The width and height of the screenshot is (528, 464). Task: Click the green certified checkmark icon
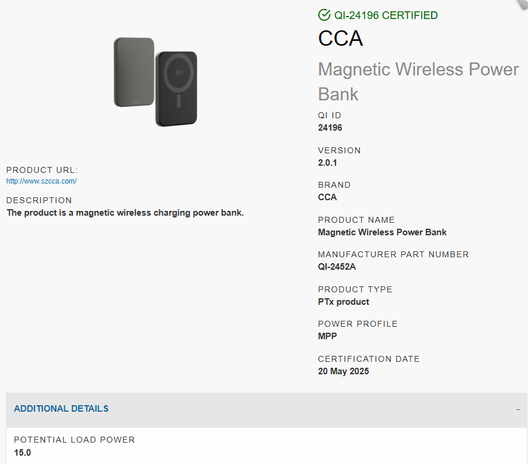(324, 15)
